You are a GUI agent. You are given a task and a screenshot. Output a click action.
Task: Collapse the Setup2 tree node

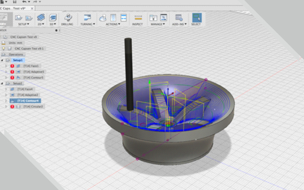pos(2,84)
